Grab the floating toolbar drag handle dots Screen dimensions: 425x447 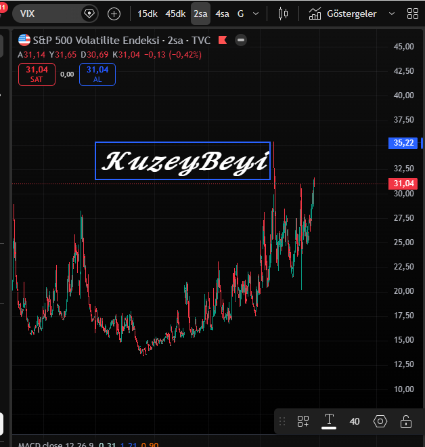coord(282,421)
